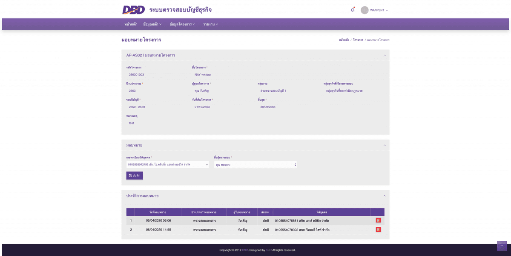Click the DBD logo in the header
This screenshot has width=511, height=256.
pyautogui.click(x=133, y=10)
